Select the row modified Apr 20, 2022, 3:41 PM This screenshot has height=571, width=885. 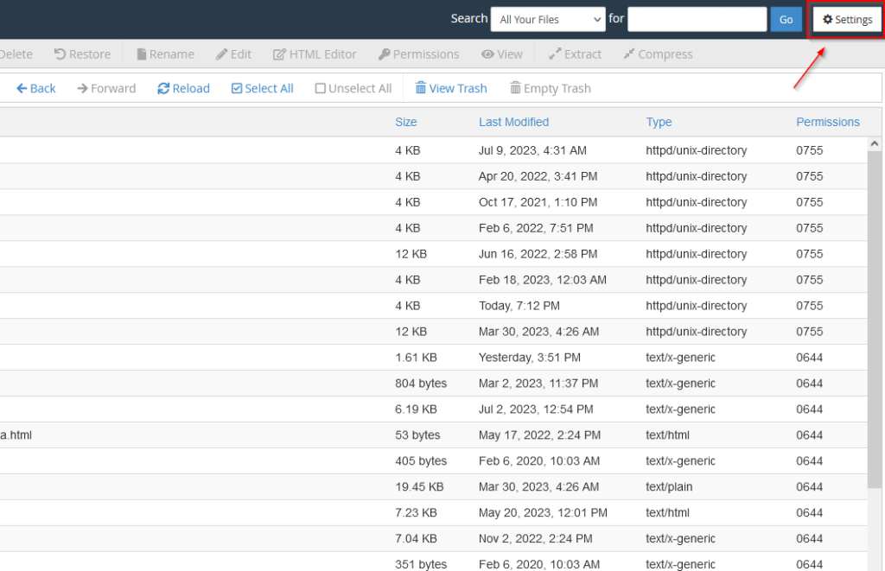[434, 176]
